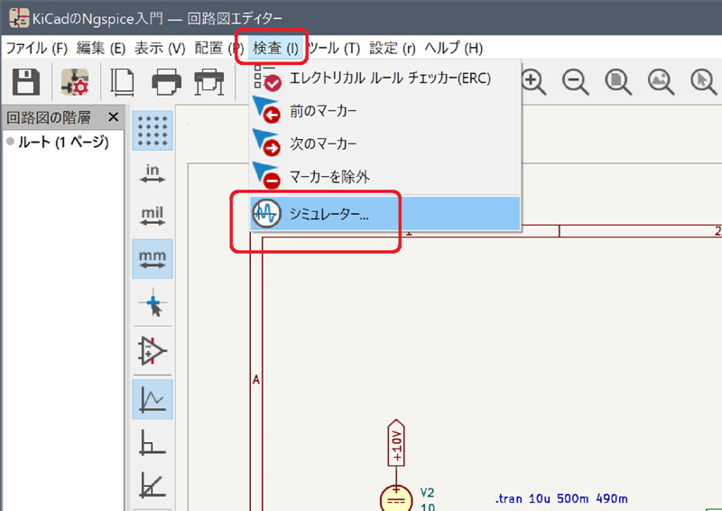The height and width of the screenshot is (511, 722).
Task: Choose エレクトリカル ルール チェッカー(ERC)
Action: click(x=385, y=78)
